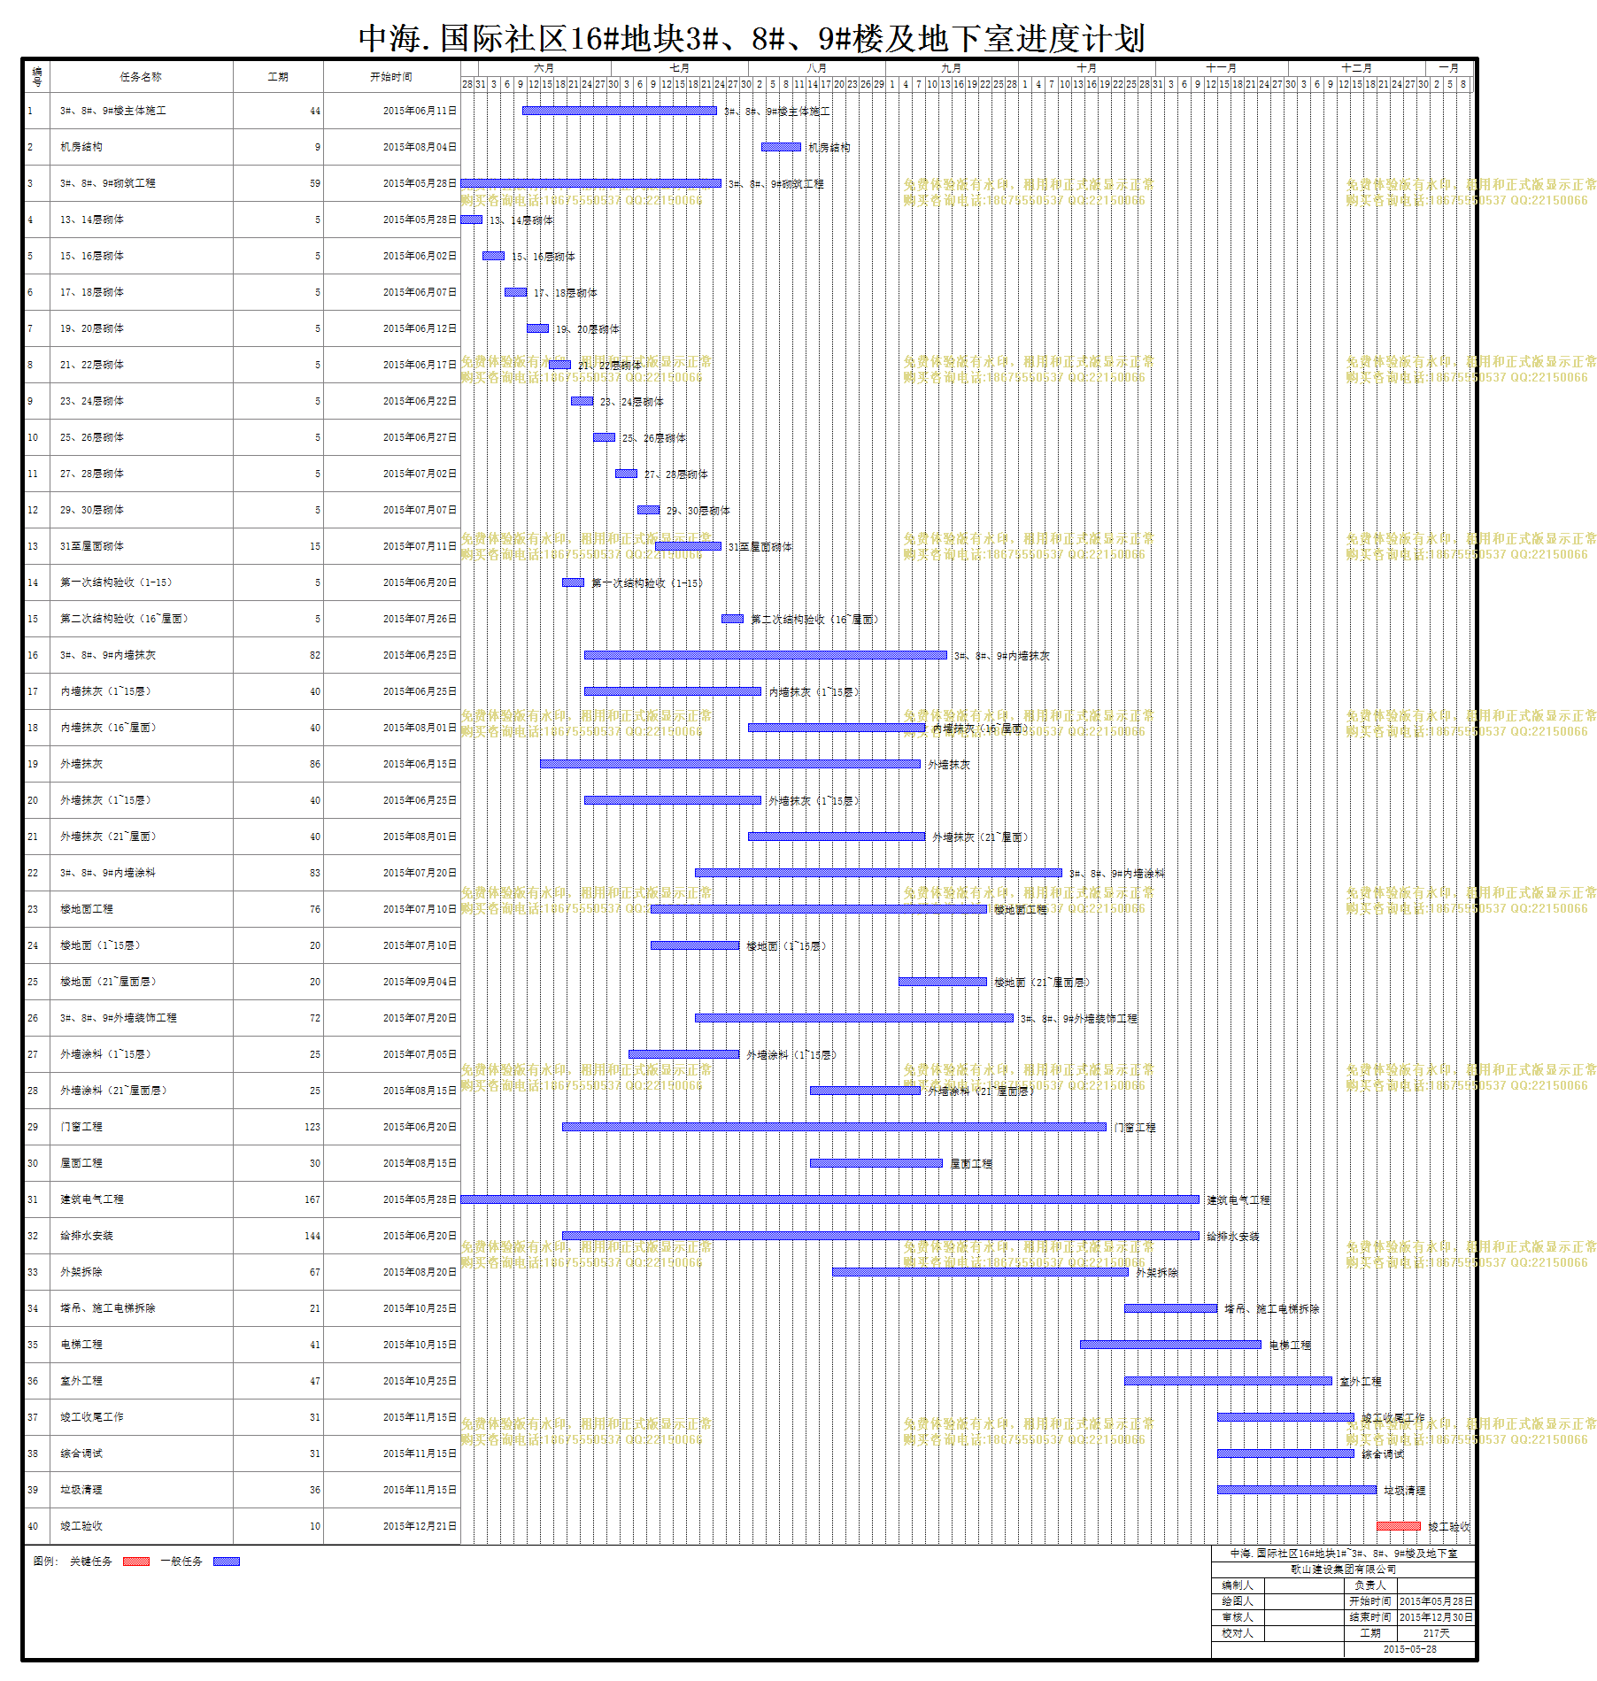Select the Gantt bar for 门窗工程

tap(834, 1127)
